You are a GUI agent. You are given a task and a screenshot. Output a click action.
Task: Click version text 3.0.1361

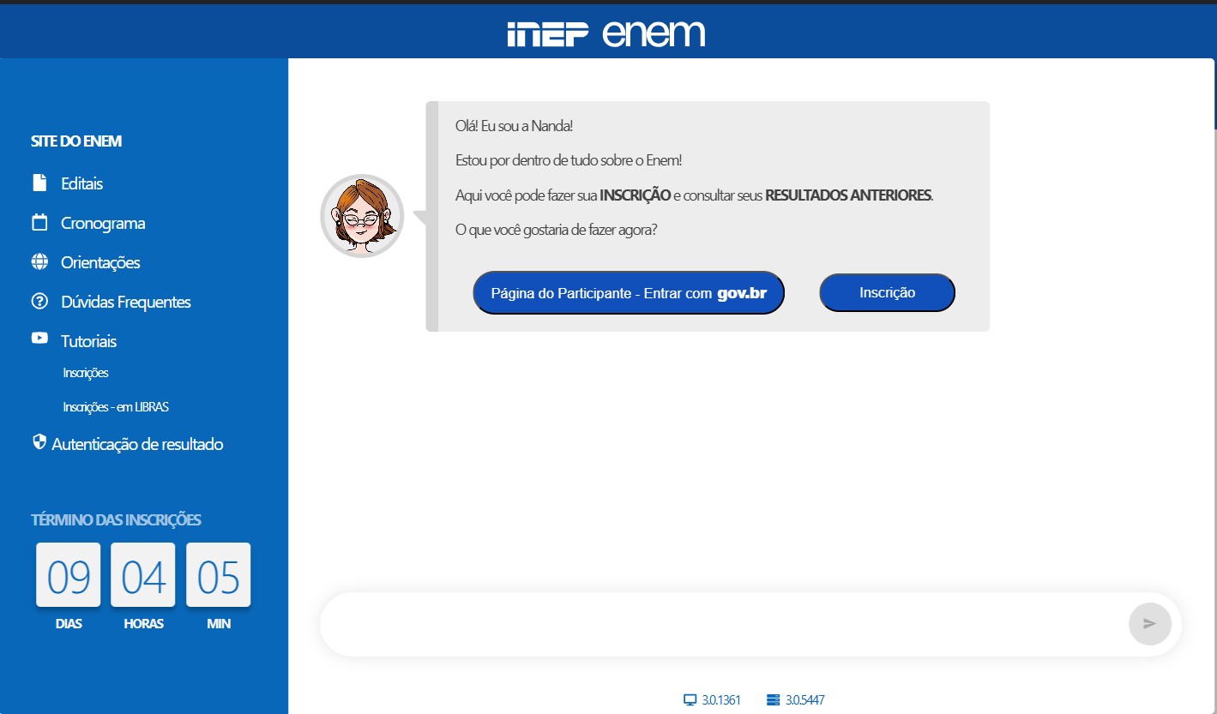[721, 700]
